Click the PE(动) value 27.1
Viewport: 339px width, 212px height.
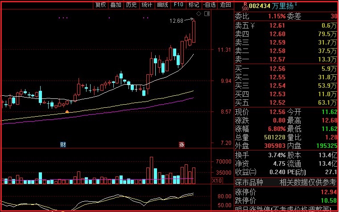click(331, 172)
